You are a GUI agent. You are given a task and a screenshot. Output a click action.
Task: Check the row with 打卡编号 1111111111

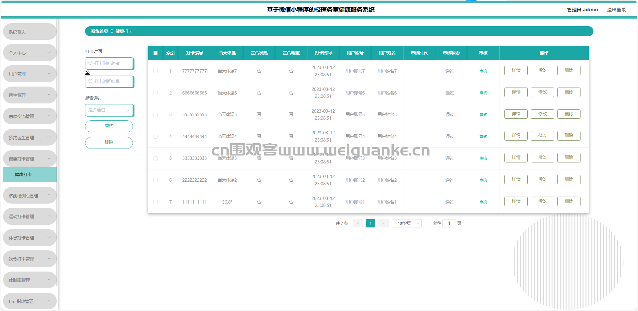pyautogui.click(x=156, y=202)
